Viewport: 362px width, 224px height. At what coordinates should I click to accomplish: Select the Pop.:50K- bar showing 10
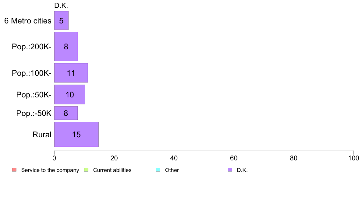(69, 95)
